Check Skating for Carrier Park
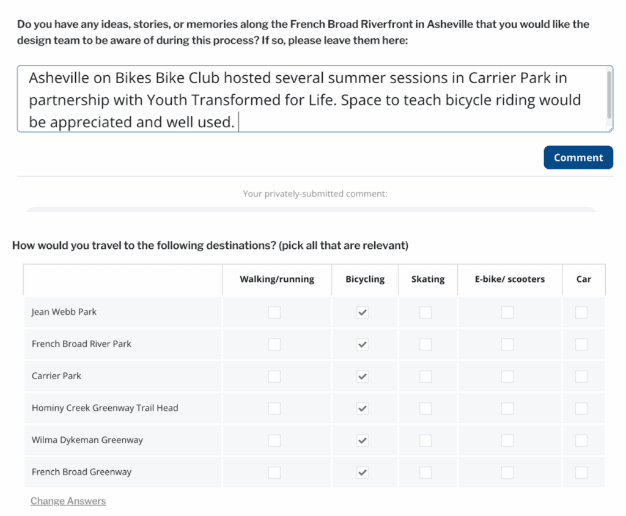626x516 pixels. pos(425,377)
